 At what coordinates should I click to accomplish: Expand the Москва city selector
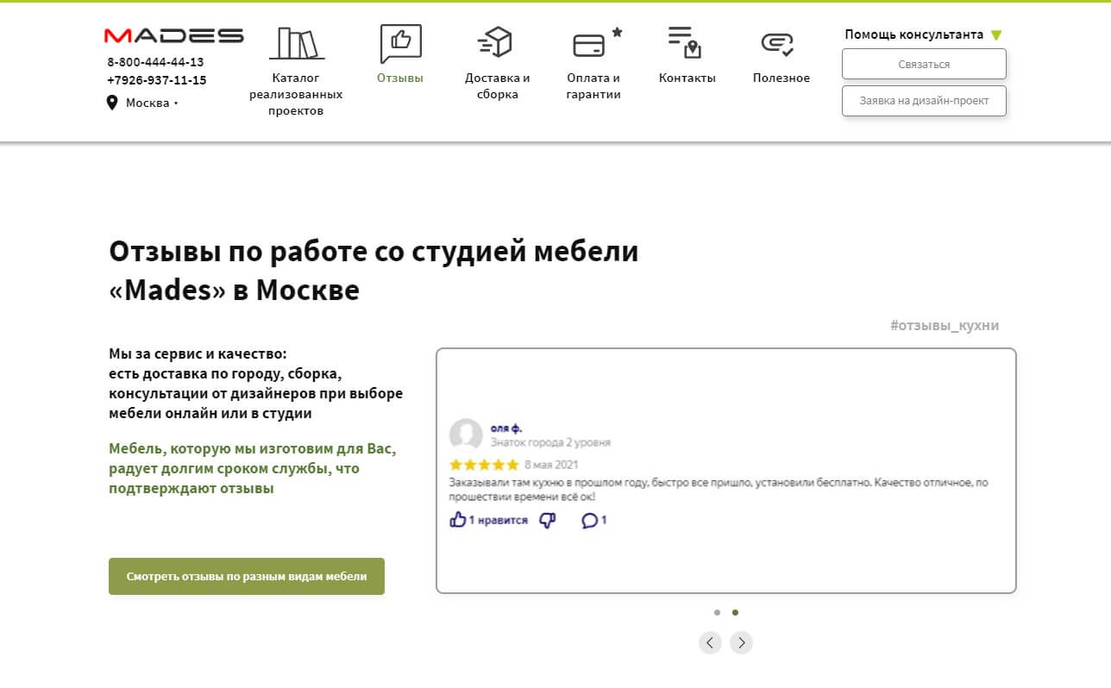[152, 103]
